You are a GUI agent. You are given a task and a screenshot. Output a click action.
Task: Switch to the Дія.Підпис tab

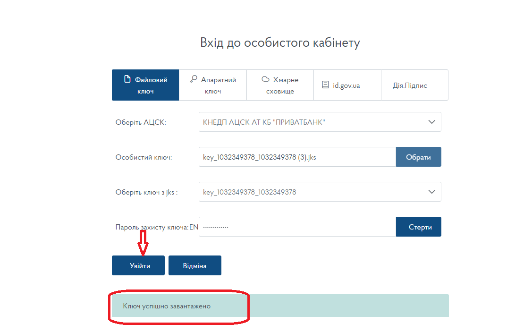tap(410, 85)
